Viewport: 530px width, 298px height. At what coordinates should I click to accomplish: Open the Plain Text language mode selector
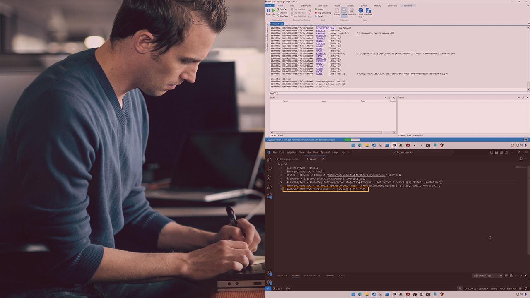point(511,288)
